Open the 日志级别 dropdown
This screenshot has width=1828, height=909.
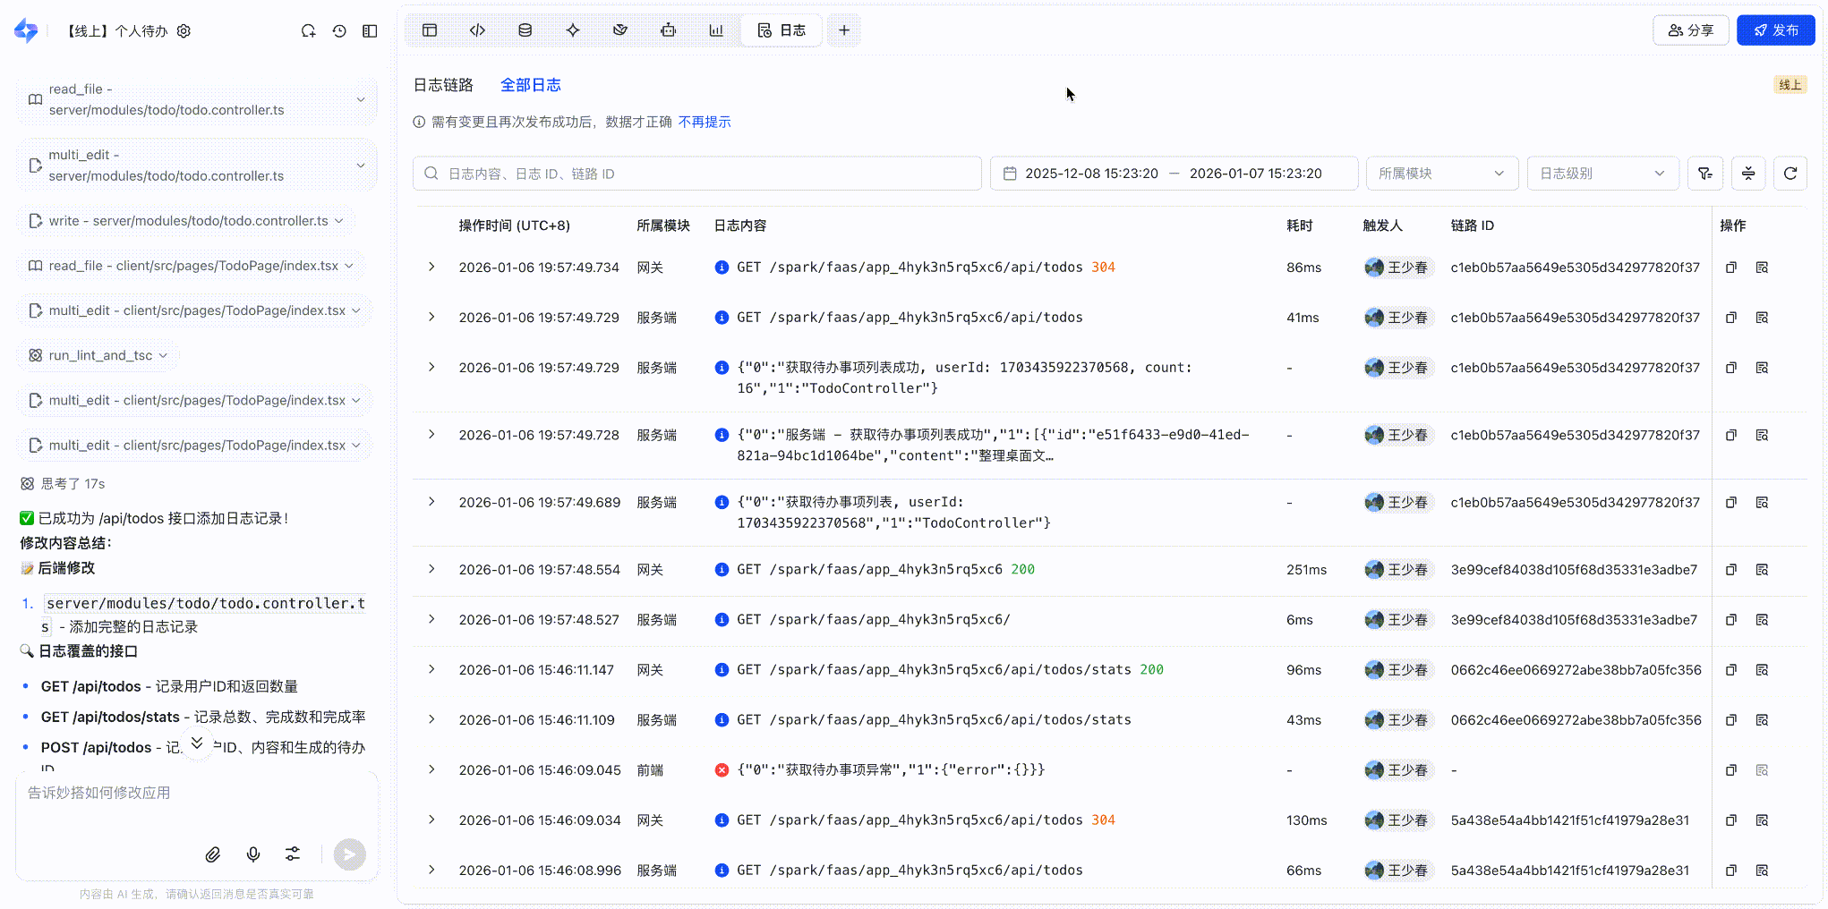tap(1602, 174)
